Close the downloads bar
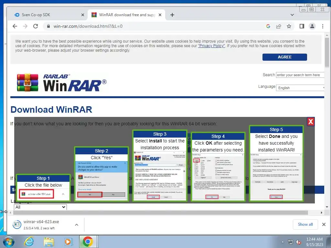The width and height of the screenshot is (331, 248). [324, 224]
